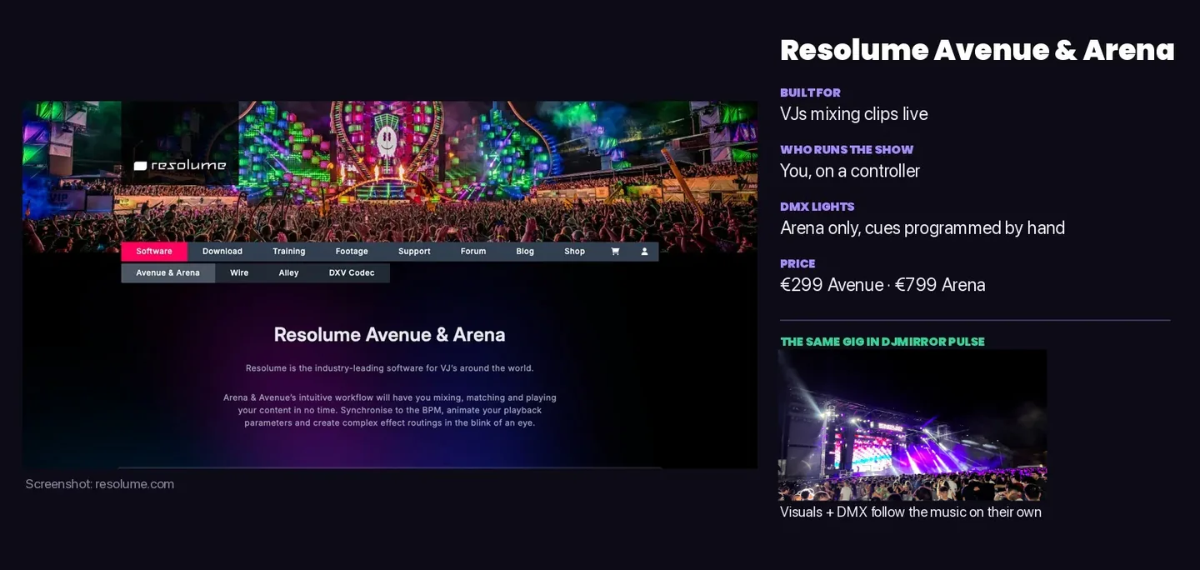Click the '€299 Avenue · €799 Arena' price
The width and height of the screenshot is (1200, 570).
pyautogui.click(x=882, y=285)
